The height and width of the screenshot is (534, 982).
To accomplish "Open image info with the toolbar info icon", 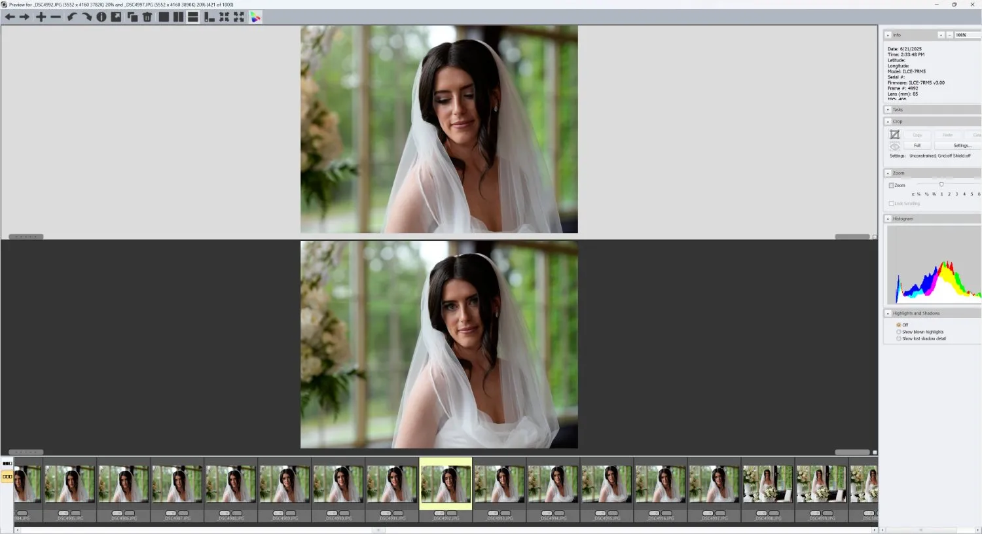I will click(101, 17).
